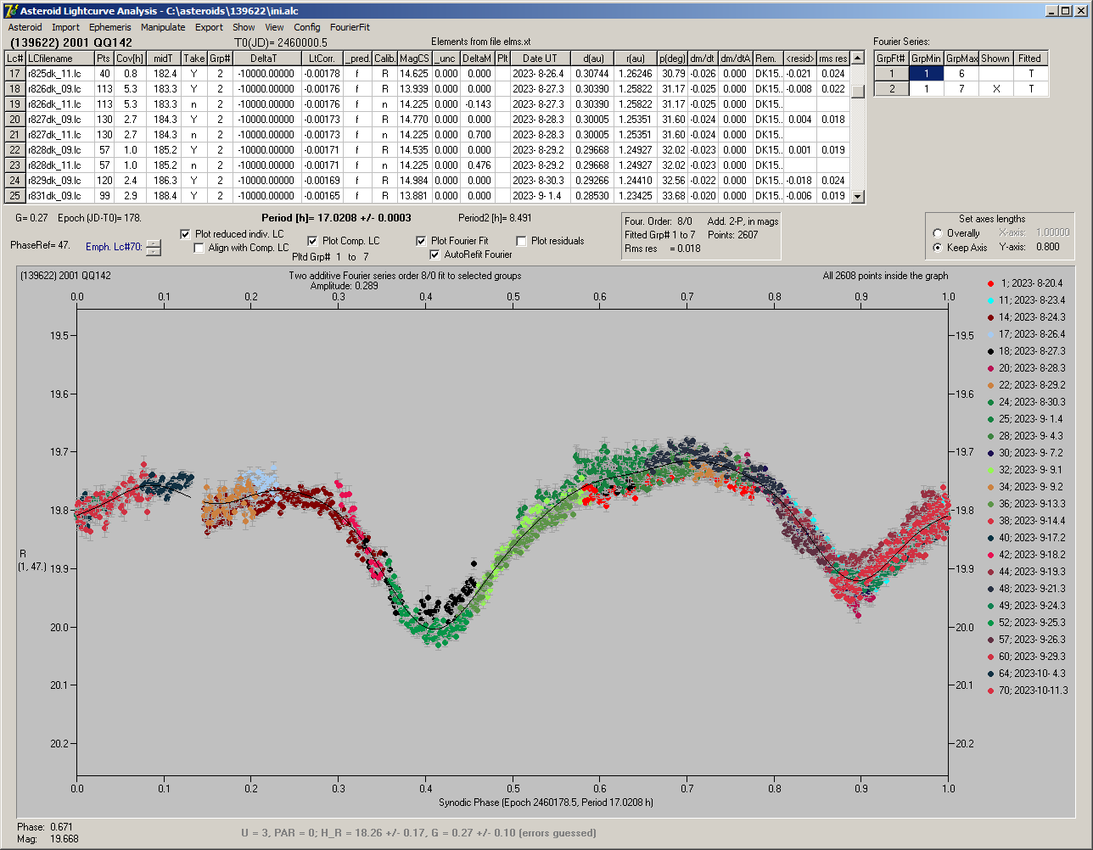Toggle AutoRefit Fourier checkbox
Image resolution: width=1093 pixels, height=850 pixels.
[x=435, y=254]
